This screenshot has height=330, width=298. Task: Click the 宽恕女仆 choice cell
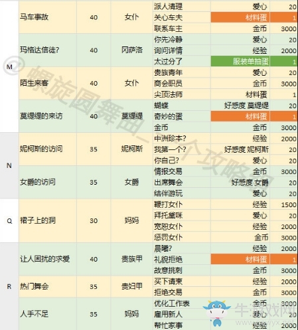(182, 226)
